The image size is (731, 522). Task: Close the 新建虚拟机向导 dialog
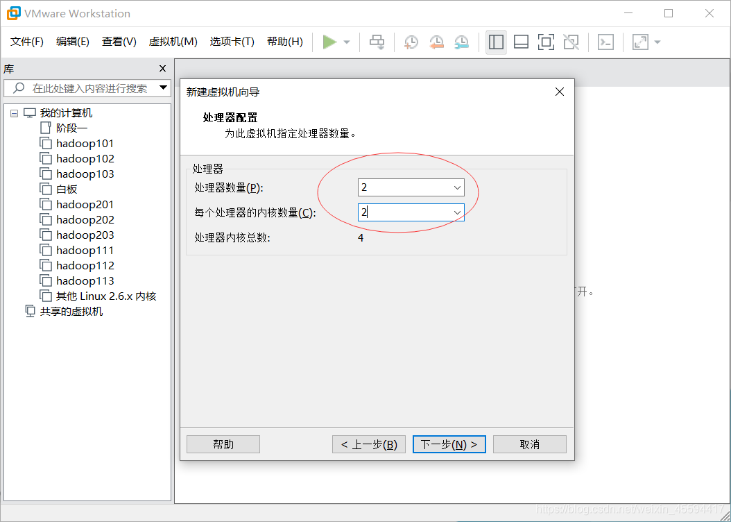click(560, 92)
